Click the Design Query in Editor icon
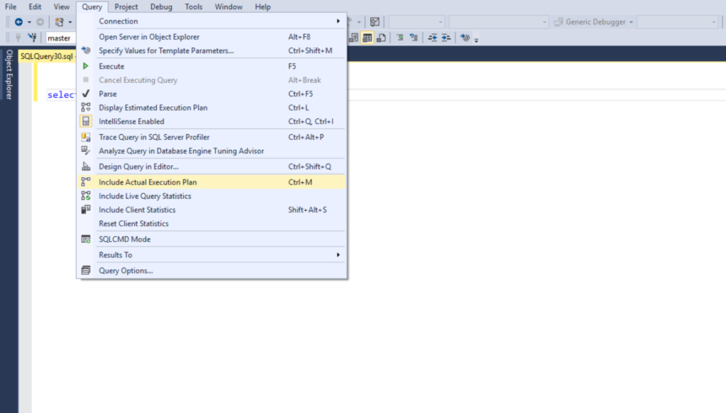 86,166
